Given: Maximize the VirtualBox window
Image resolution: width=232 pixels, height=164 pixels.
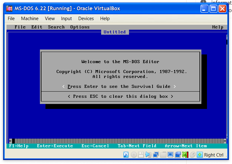Looking at the screenshot, I should coord(213,9).
